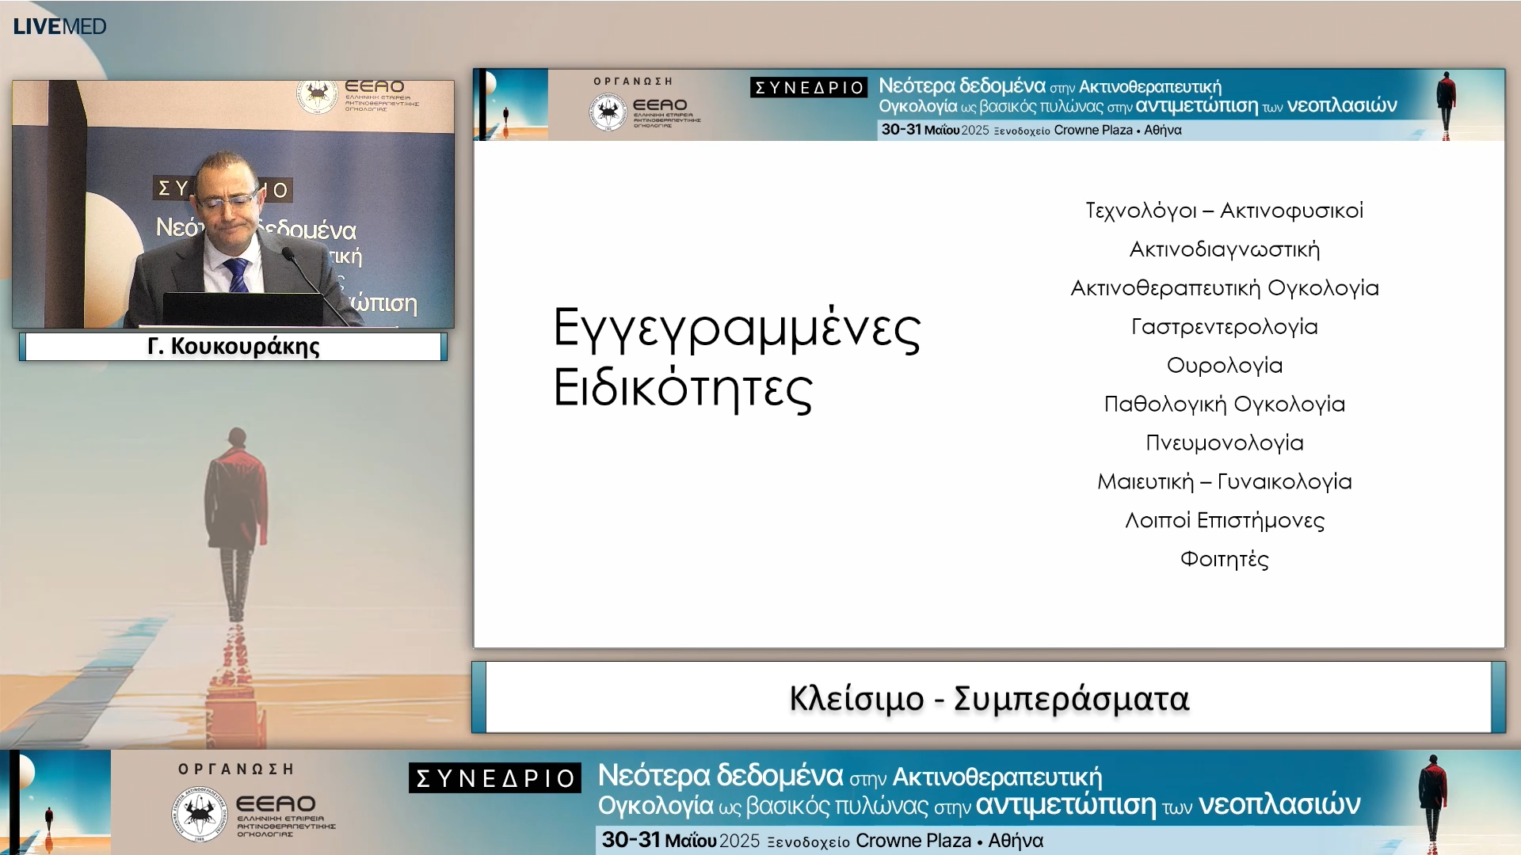Select Λοιποί Επιστήμονες line
Image resolution: width=1521 pixels, height=855 pixels.
pyautogui.click(x=1224, y=521)
